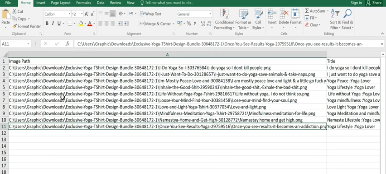Click the Delete cells icon
This screenshot has width=386, height=174.
(x=284, y=14)
